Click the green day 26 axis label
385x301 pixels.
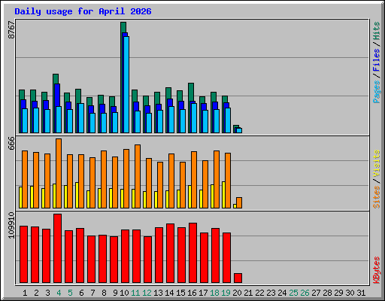tap(305, 293)
